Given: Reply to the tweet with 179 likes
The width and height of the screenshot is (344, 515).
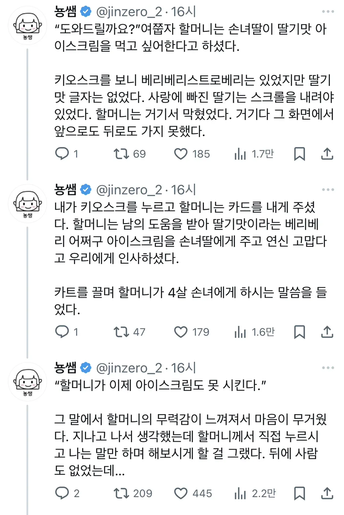Looking at the screenshot, I should click(x=62, y=332).
